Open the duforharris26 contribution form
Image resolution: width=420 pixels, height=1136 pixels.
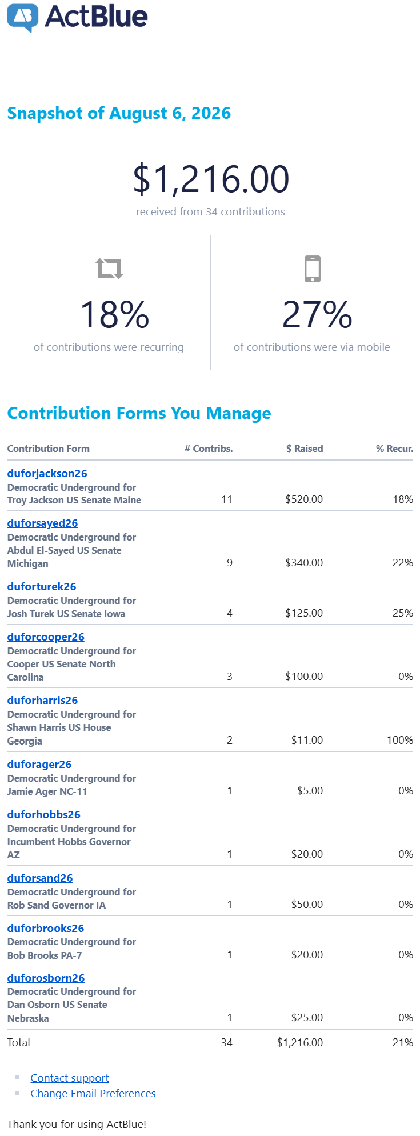coord(42,700)
